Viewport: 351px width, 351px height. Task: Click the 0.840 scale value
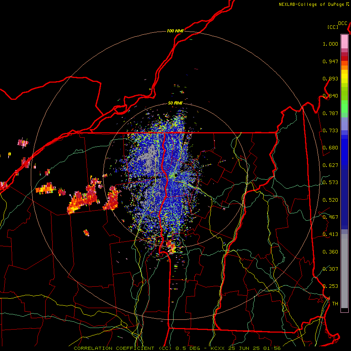pyautogui.click(x=330, y=96)
